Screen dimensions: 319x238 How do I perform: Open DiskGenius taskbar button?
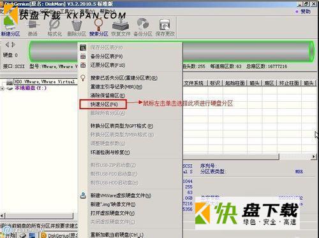tap(59, 235)
